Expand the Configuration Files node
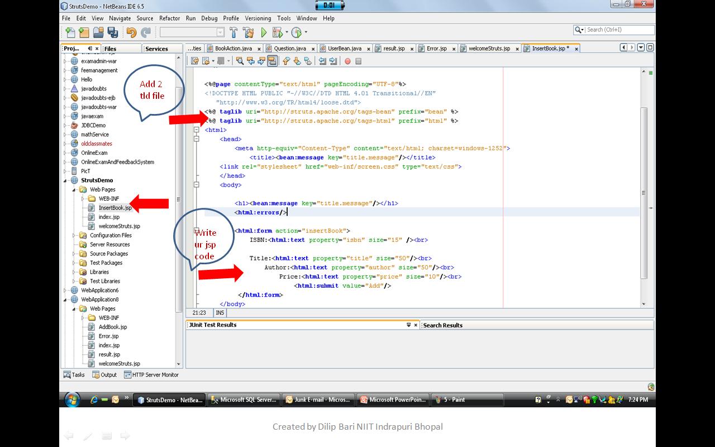Image resolution: width=715 pixels, height=447 pixels. pos(73,235)
